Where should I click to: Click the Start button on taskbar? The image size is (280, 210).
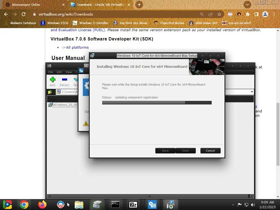click(7, 205)
